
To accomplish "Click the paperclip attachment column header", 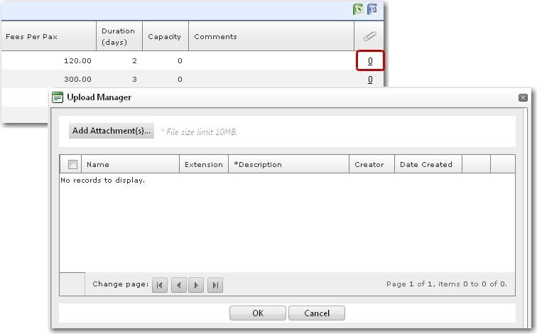I will [x=369, y=36].
